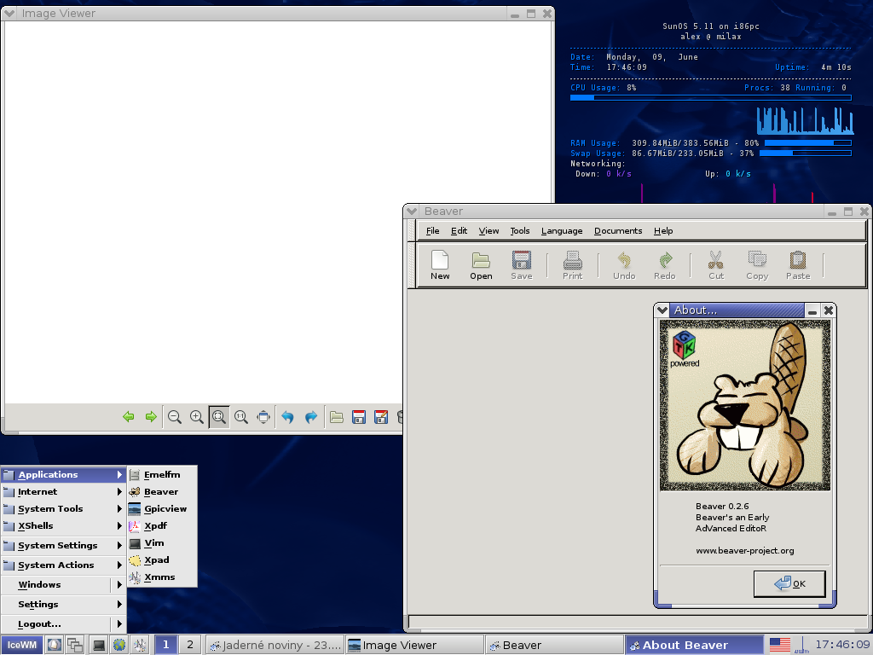This screenshot has width=873, height=655.
Task: Switch to workspace 2
Action: click(x=190, y=645)
